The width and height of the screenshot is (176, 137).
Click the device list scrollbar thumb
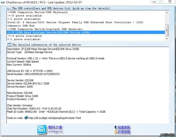pos(167,30)
